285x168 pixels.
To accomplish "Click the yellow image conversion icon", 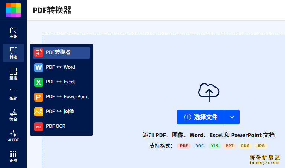I will tap(39, 112).
